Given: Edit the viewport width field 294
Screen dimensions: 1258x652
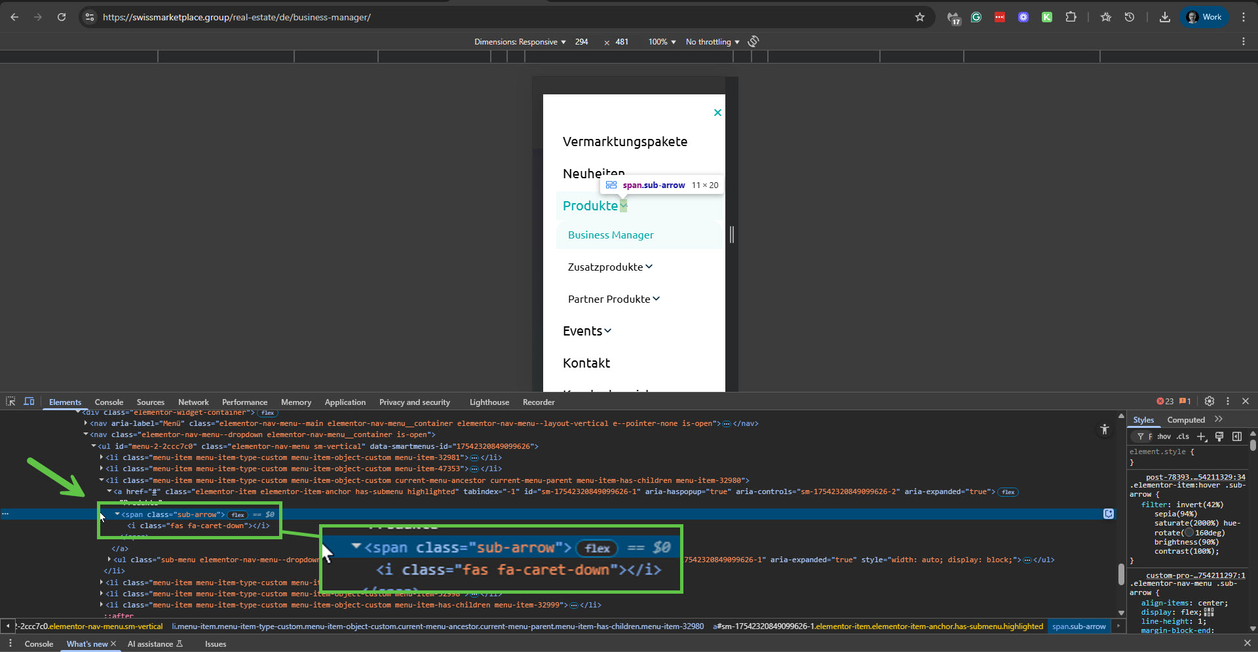Looking at the screenshot, I should point(582,42).
